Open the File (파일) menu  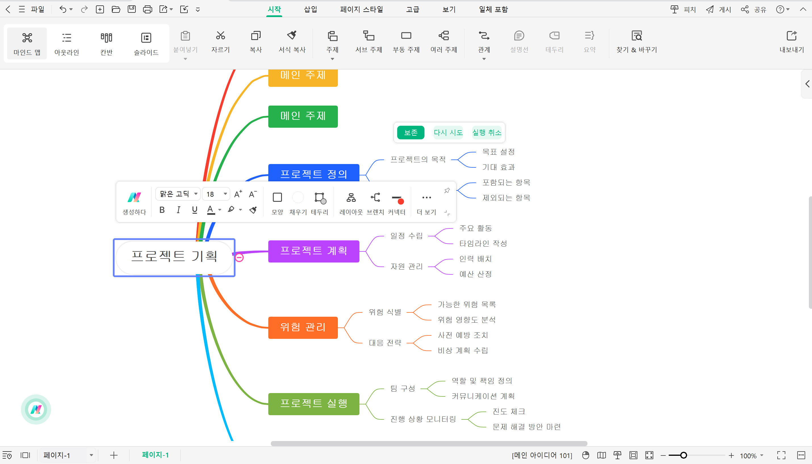(x=37, y=9)
